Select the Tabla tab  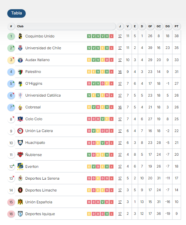coord(16,13)
